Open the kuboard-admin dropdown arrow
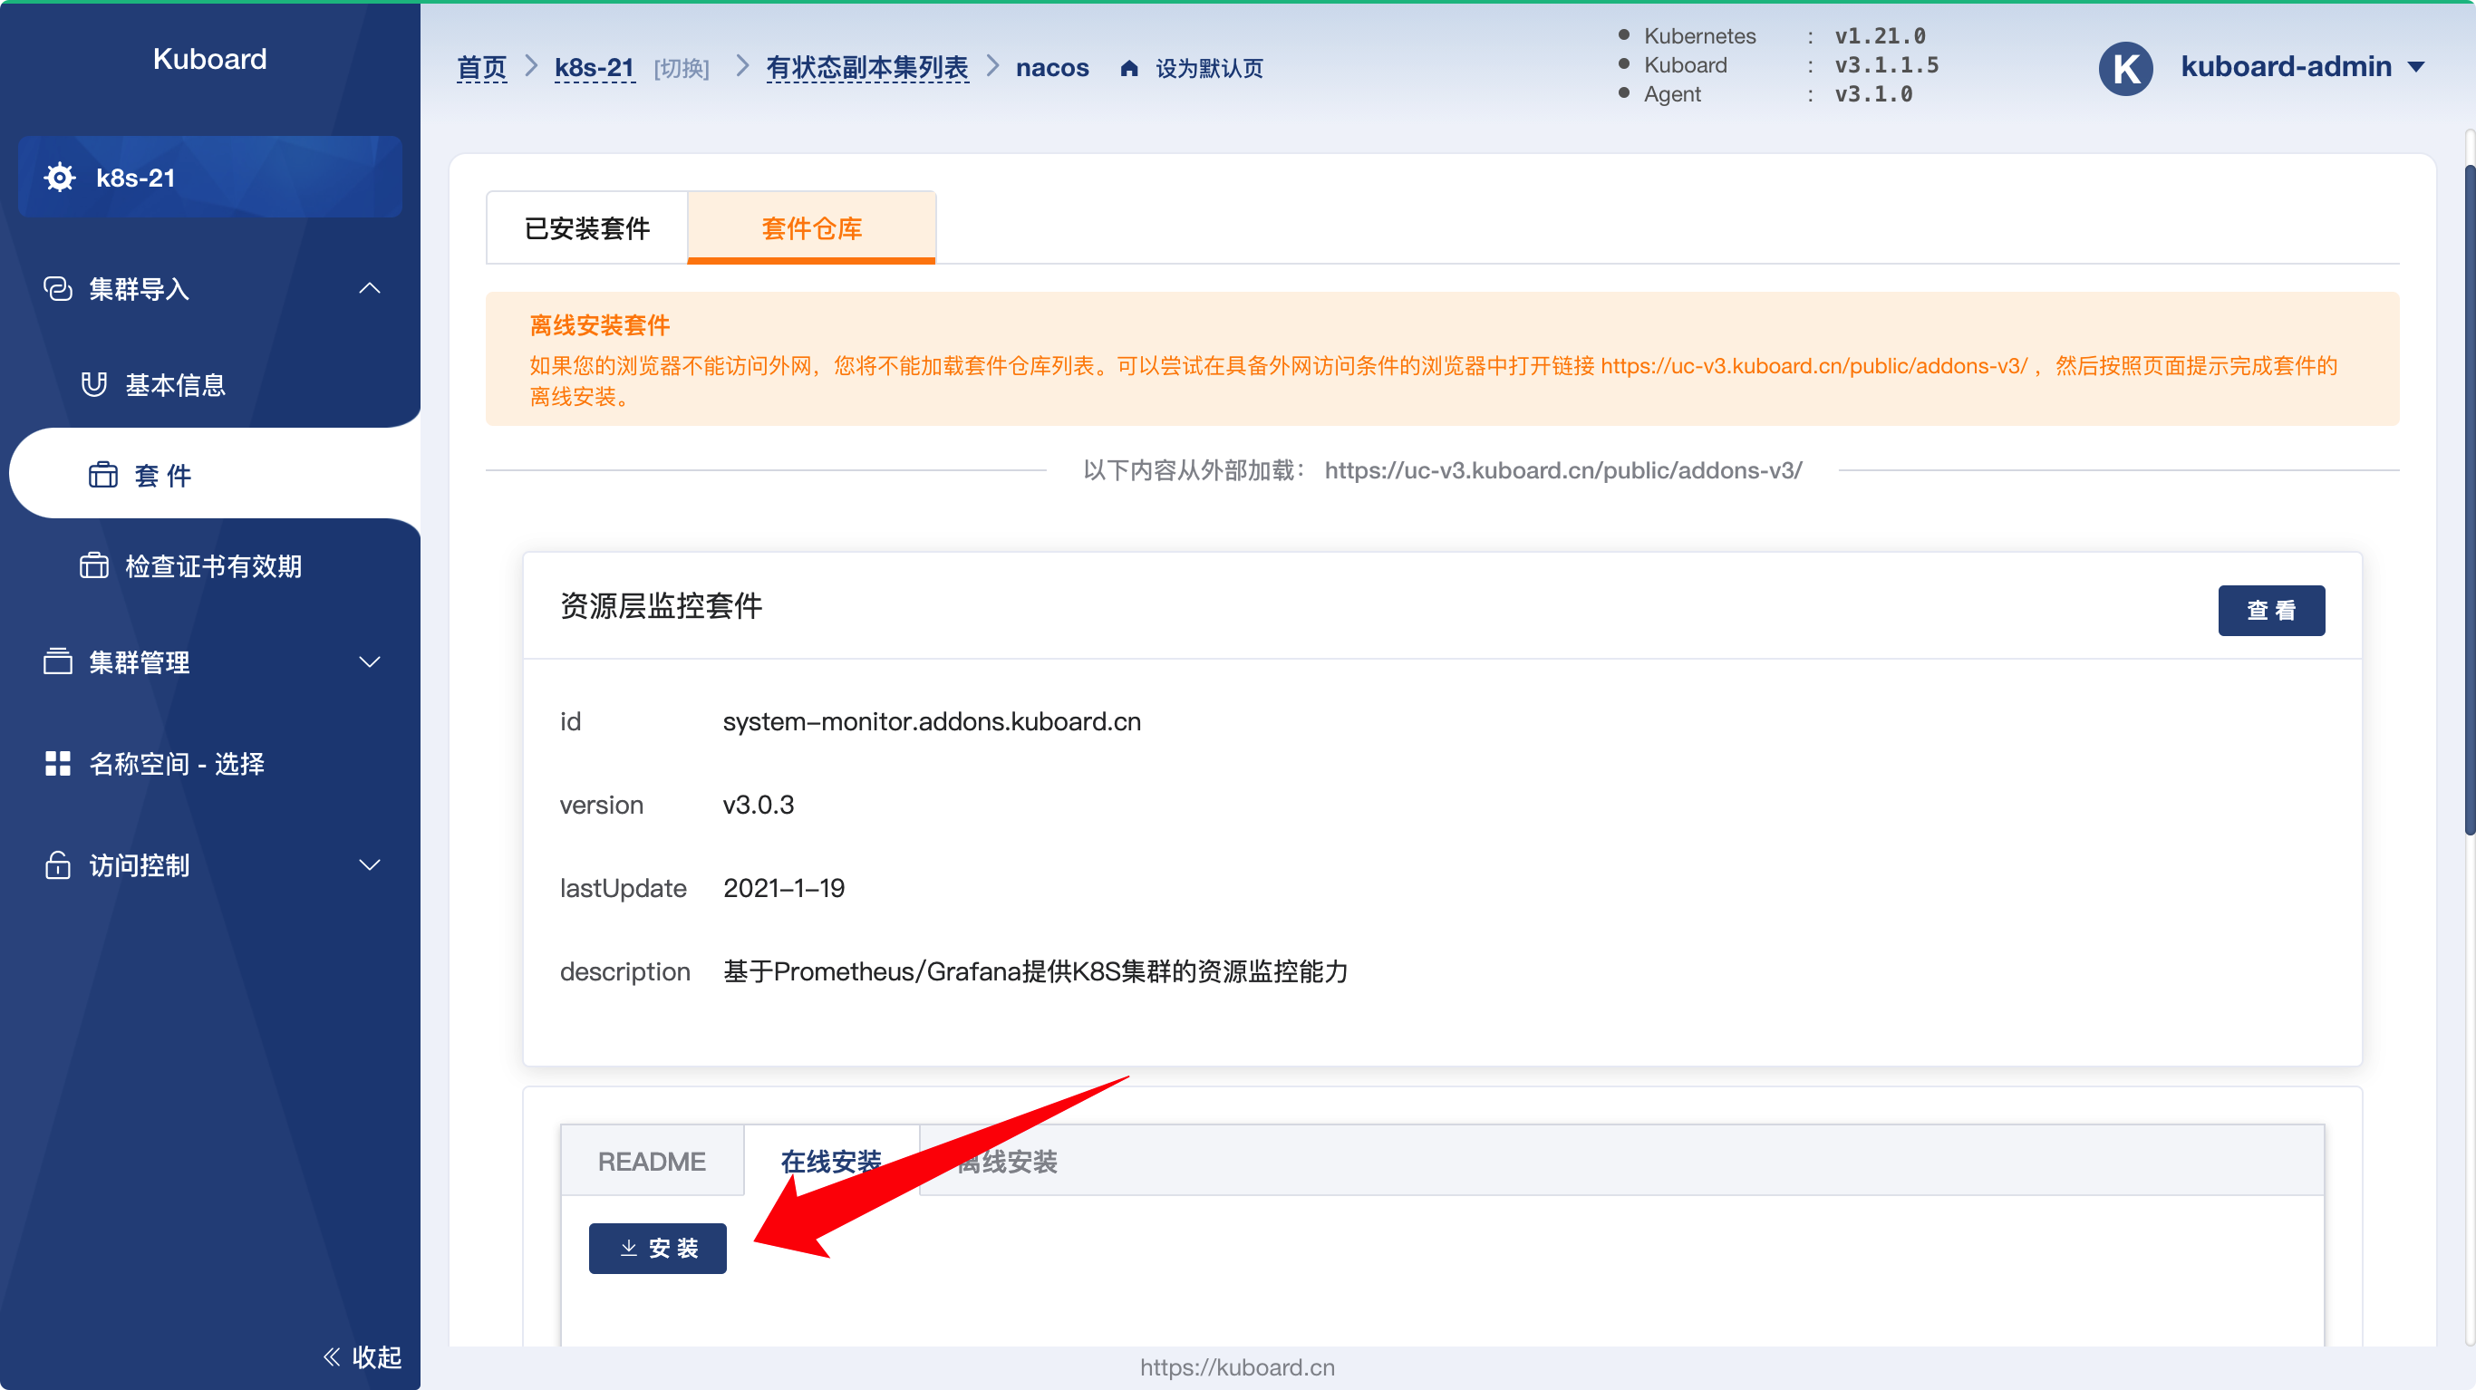The height and width of the screenshot is (1390, 2476). pyautogui.click(x=2415, y=67)
